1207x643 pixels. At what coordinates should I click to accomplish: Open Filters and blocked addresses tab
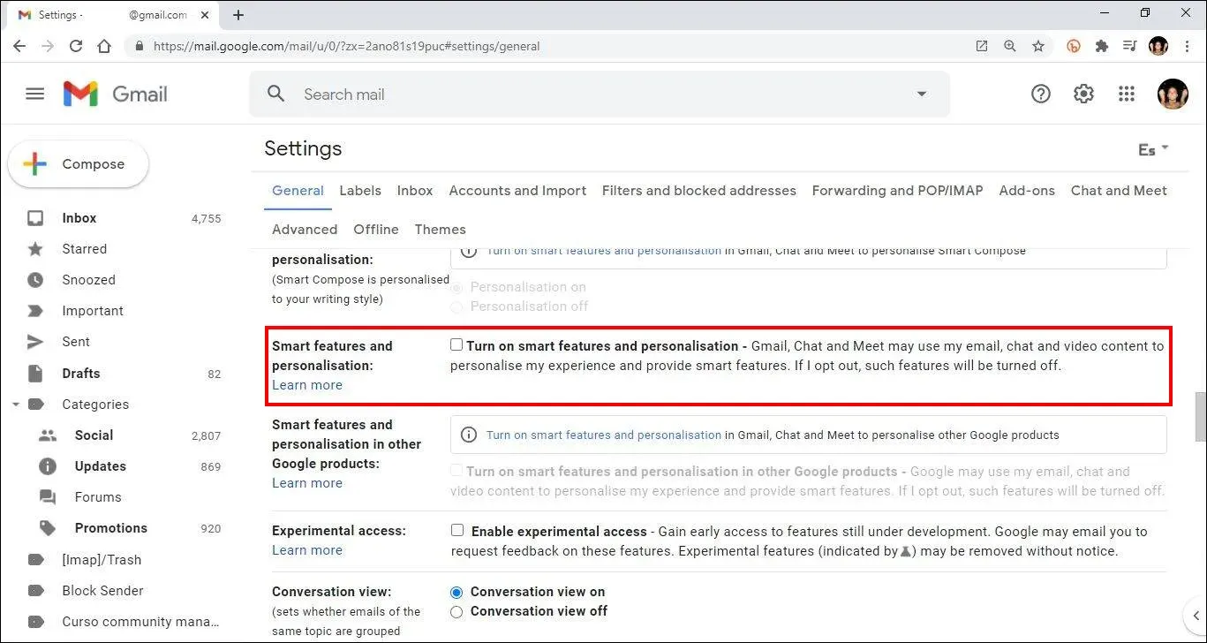point(698,191)
